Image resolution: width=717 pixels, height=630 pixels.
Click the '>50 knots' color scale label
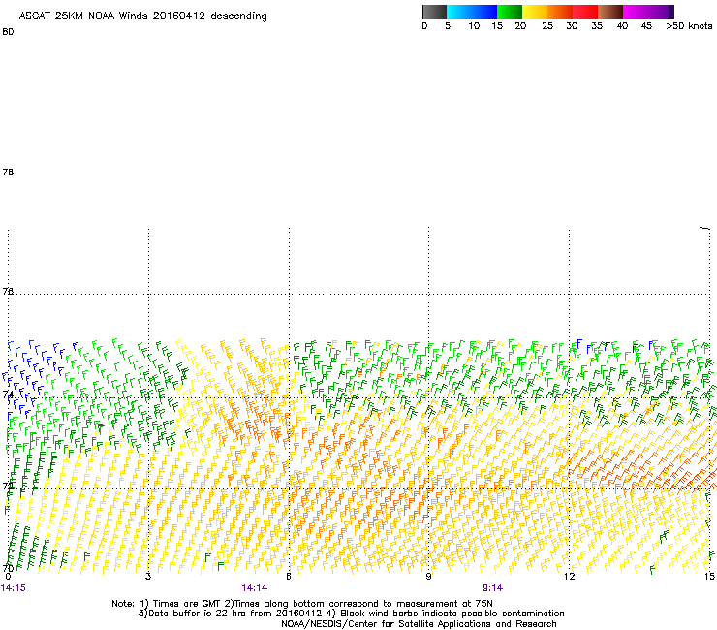point(689,26)
